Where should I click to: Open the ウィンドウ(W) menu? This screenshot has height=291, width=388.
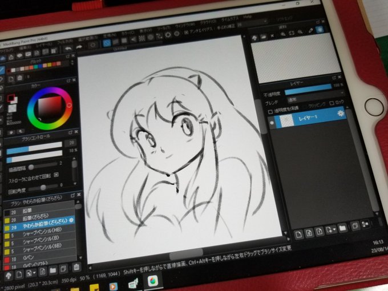[185, 25]
